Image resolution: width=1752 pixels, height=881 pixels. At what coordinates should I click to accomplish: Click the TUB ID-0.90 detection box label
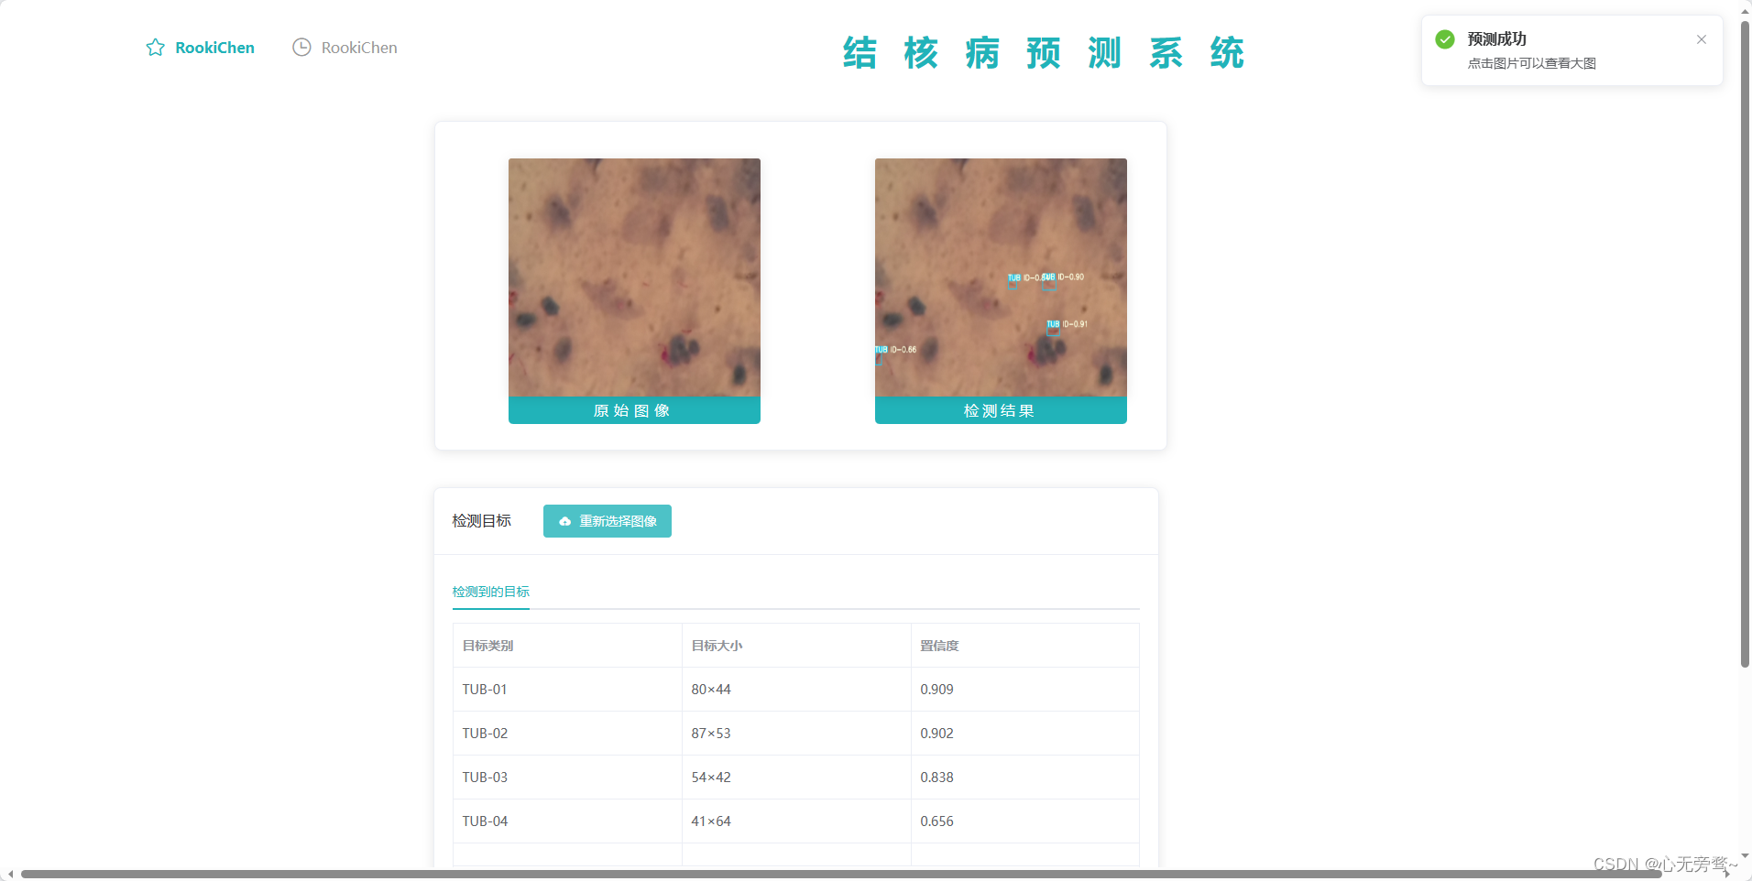tap(1065, 277)
